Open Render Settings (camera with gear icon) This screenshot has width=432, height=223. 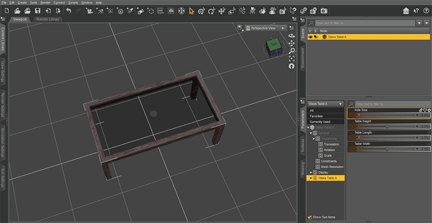[313, 11]
